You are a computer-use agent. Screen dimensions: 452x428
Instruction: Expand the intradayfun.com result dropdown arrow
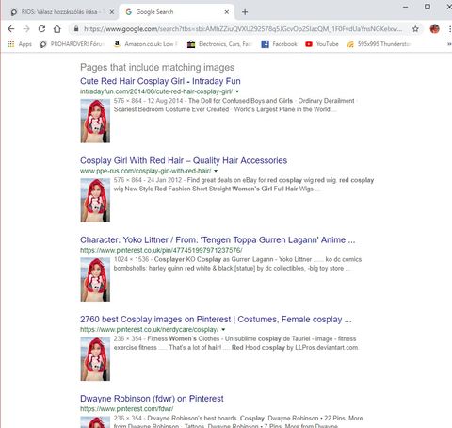tap(237, 91)
